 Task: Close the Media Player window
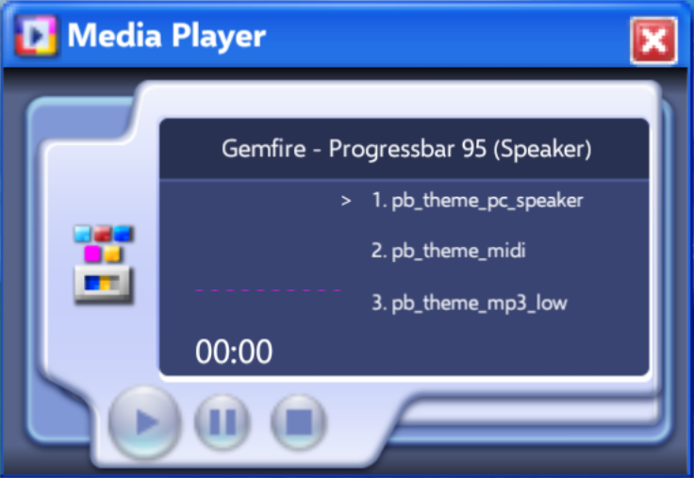pos(653,41)
